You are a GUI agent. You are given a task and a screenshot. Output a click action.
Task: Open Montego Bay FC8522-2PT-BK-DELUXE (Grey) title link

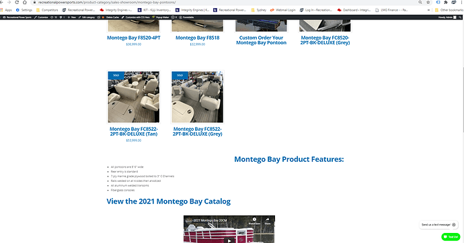tap(198, 132)
